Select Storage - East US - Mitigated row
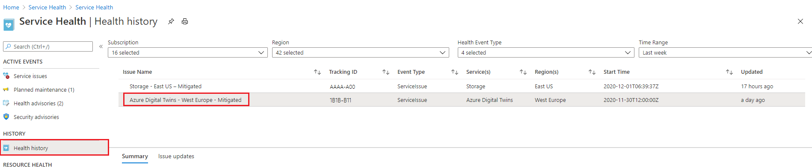 click(x=462, y=86)
